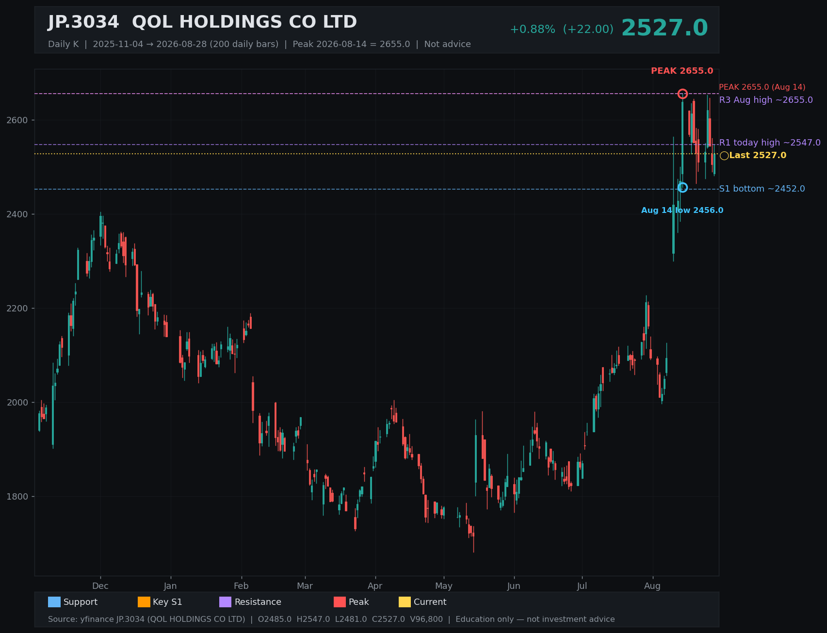The height and width of the screenshot is (633, 827).
Task: Click the May date axis label
Action: pyautogui.click(x=444, y=586)
